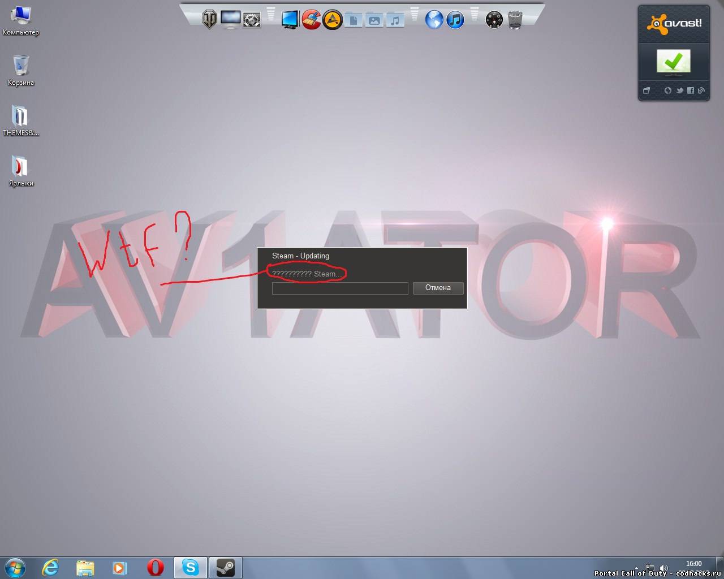Open the Pictures folder in the dock

click(374, 20)
